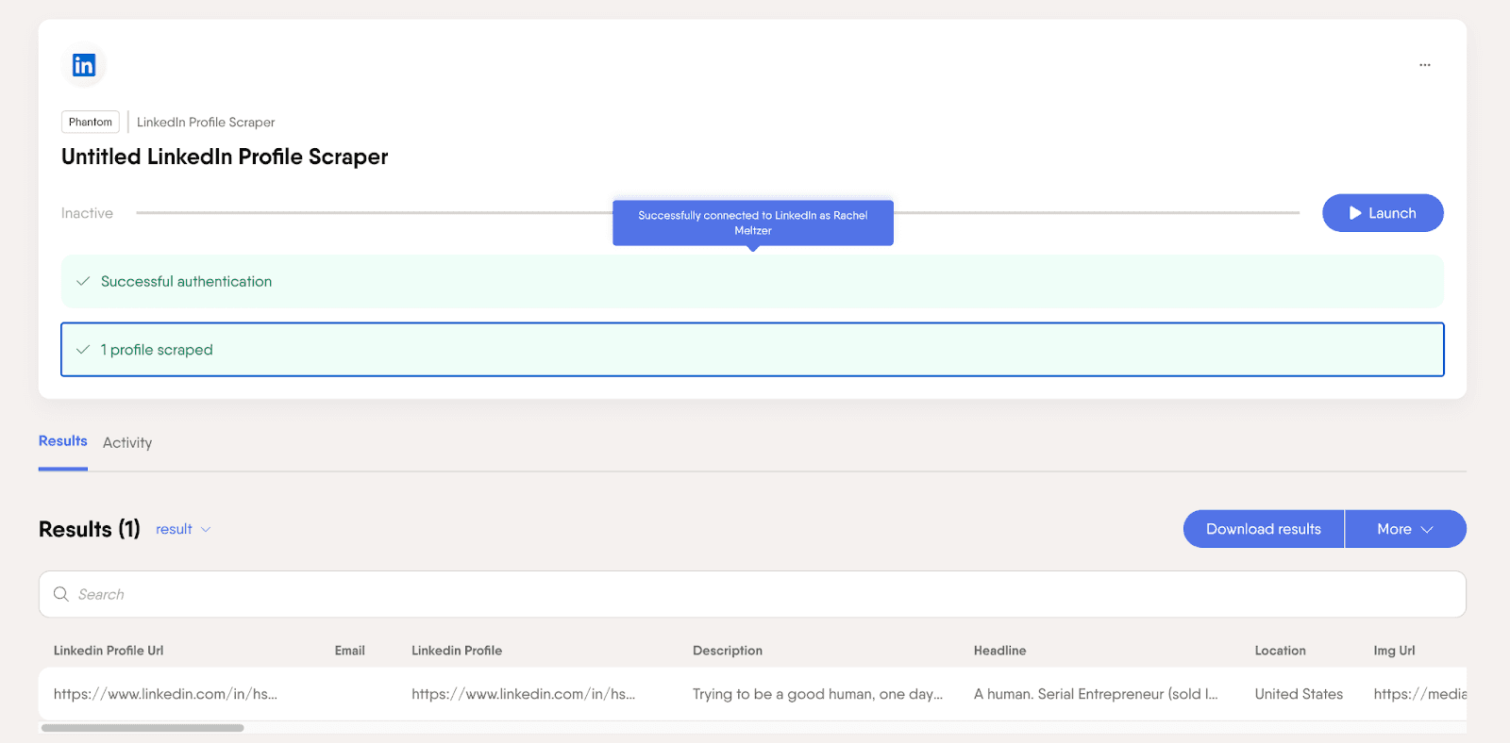The height and width of the screenshot is (743, 1510).
Task: Click the https://media image URL cell
Action: coord(1420,694)
